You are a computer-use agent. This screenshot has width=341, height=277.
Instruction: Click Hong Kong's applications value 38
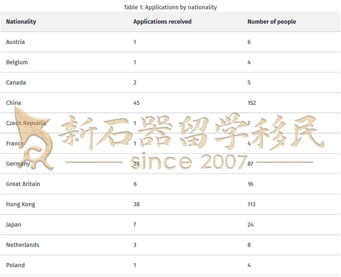[137, 204]
